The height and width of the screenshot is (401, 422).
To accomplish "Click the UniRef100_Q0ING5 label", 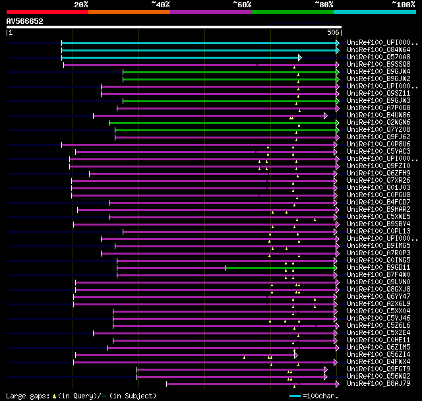I will coord(378,261).
